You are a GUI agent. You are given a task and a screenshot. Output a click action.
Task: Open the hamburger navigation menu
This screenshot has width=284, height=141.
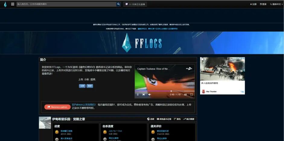(13, 4)
